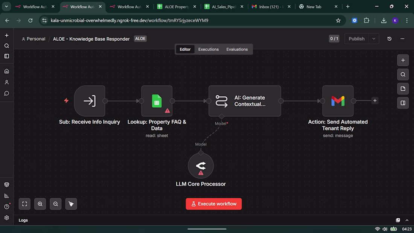Open the help question mark icon
The height and width of the screenshot is (233, 414).
coord(7,207)
